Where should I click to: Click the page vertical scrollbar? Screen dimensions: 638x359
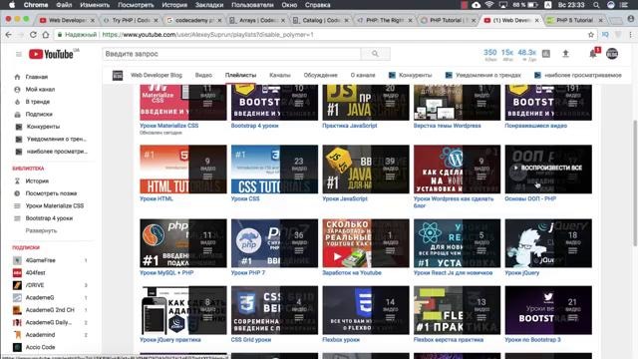coord(635,183)
